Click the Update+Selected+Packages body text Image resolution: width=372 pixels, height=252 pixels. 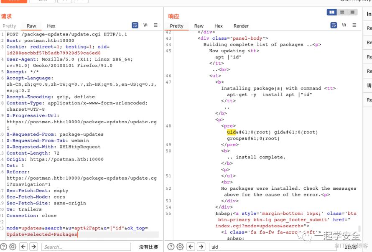pyautogui.click(x=42, y=234)
